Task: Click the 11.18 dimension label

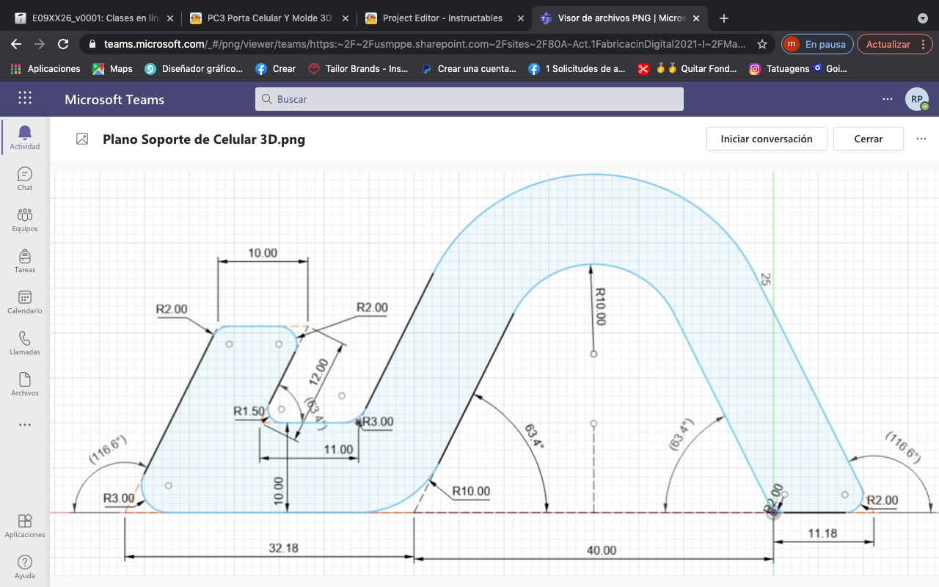Action: coord(822,533)
